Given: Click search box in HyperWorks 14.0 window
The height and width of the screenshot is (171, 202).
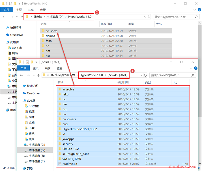Looking at the screenshot, I should click(x=176, y=17).
